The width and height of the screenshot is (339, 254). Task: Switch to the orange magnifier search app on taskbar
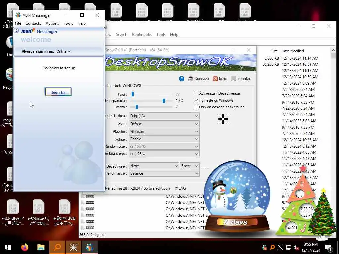pyautogui.click(x=57, y=247)
